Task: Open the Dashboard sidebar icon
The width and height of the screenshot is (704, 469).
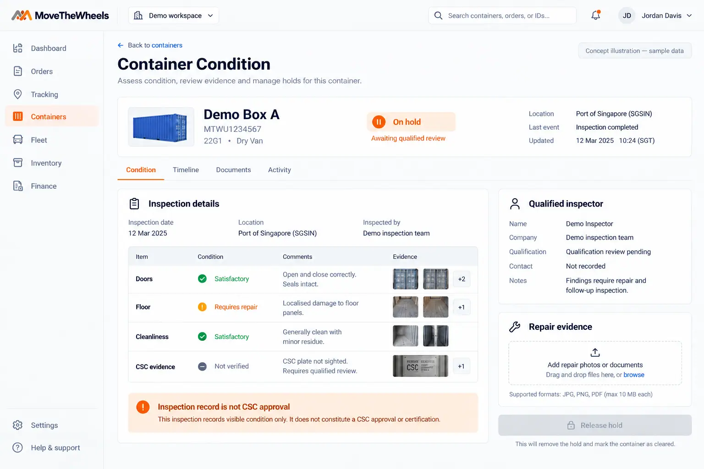Action: 18,48
